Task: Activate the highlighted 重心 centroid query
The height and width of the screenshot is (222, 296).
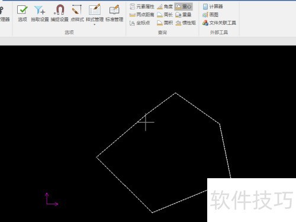Action: tap(184, 7)
